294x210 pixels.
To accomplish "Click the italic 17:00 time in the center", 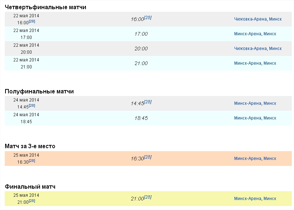I will [x=141, y=34].
